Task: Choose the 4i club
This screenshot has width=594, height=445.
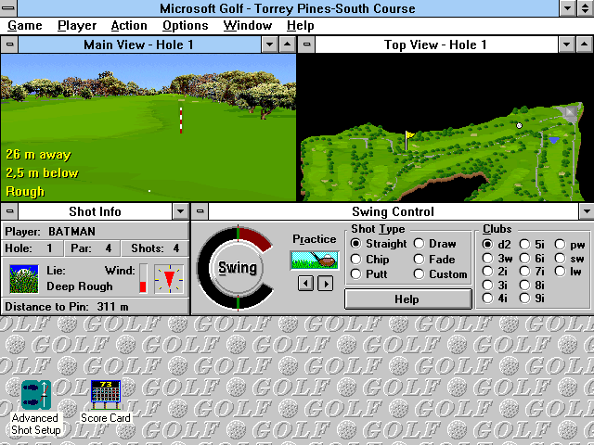Action: click(495, 299)
